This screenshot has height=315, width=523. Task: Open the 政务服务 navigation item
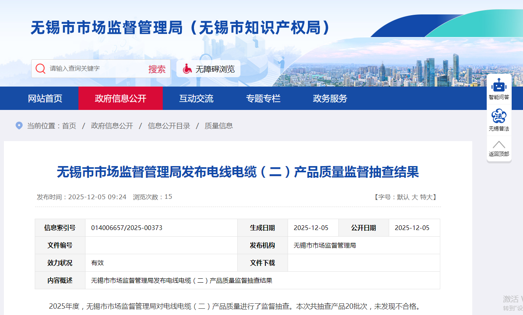[x=330, y=99]
